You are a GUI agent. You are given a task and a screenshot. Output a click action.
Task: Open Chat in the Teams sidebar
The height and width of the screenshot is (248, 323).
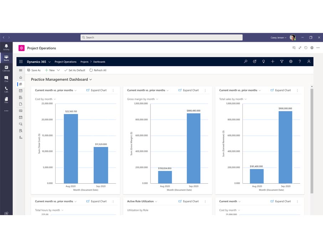(x=6, y=78)
